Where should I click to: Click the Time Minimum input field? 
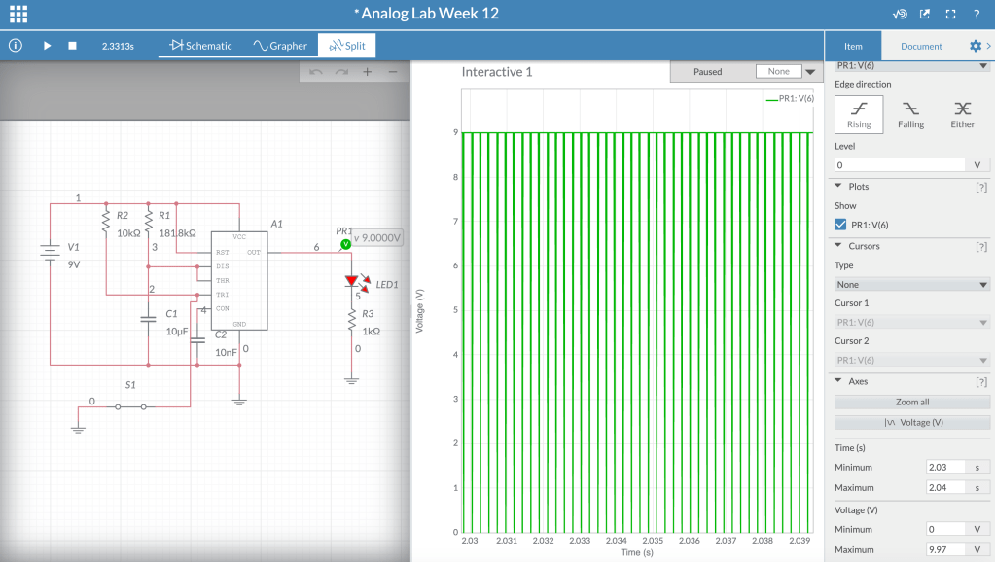tap(945, 467)
